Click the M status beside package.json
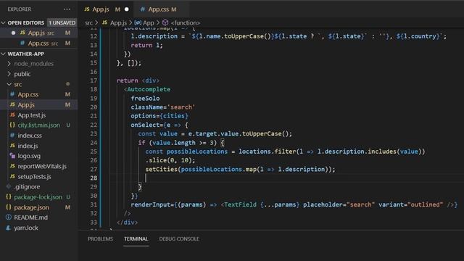 click(67, 207)
